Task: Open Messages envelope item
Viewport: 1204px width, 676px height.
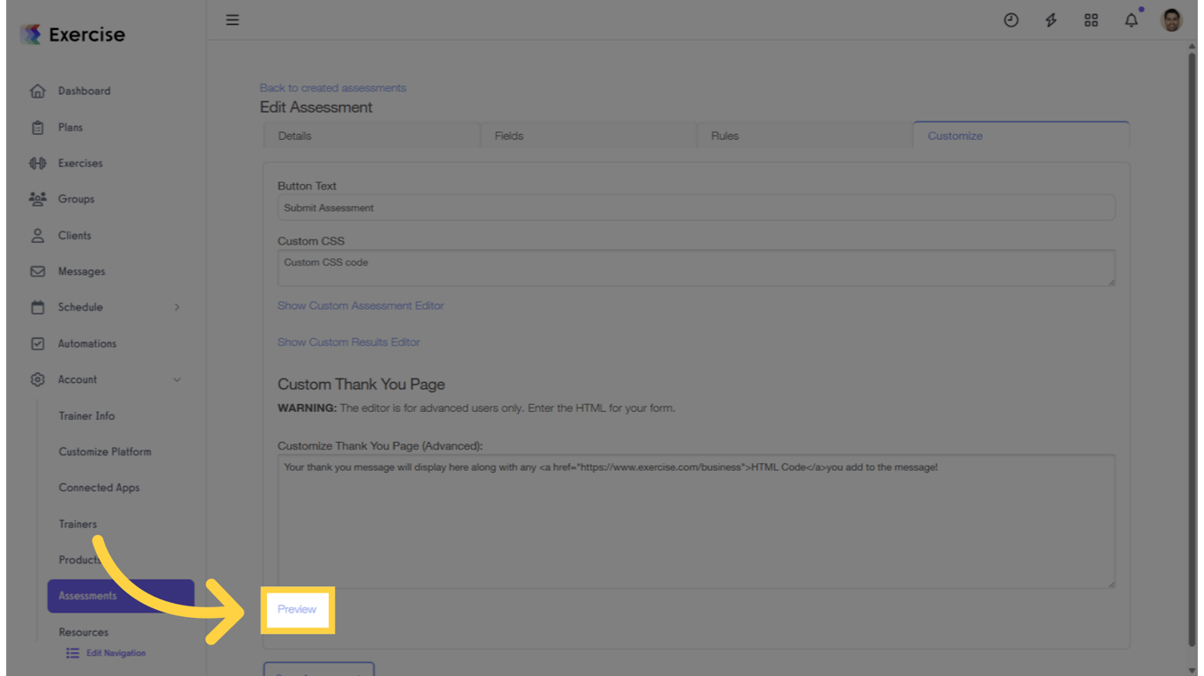Action: [37, 271]
